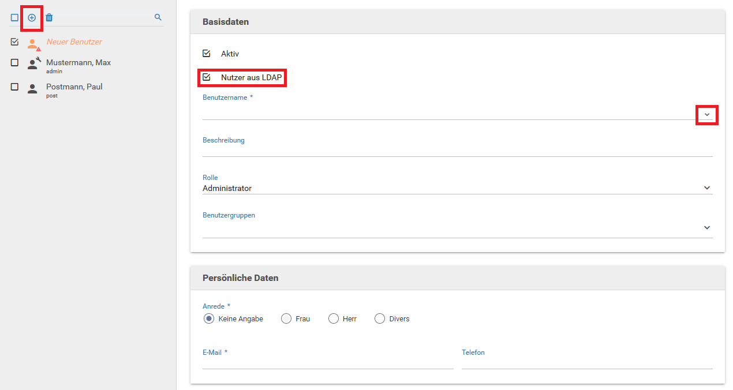The height and width of the screenshot is (390, 733).
Task: Select the Divers radio option
Action: 380,318
